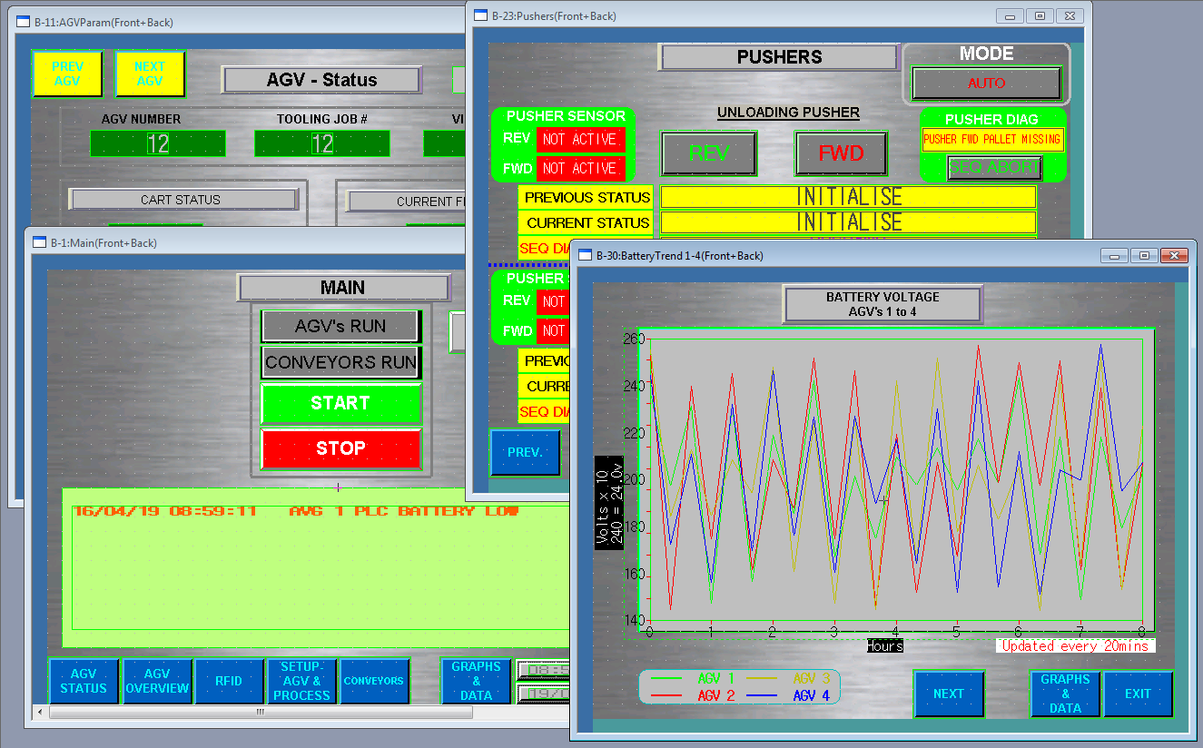1203x748 pixels.
Task: Click B-11:AGVParam window title bar icon
Action: click(x=22, y=23)
